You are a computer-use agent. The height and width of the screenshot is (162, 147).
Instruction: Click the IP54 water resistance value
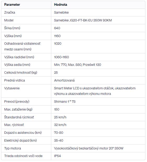tap(58, 156)
